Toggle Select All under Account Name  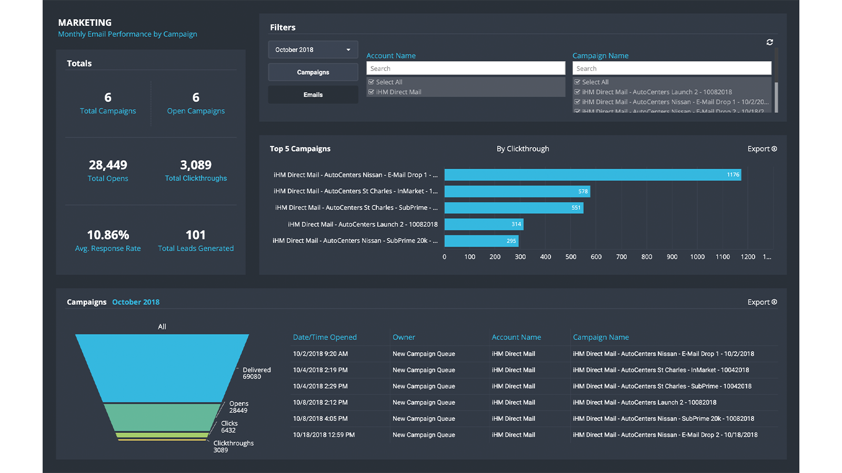tap(371, 82)
